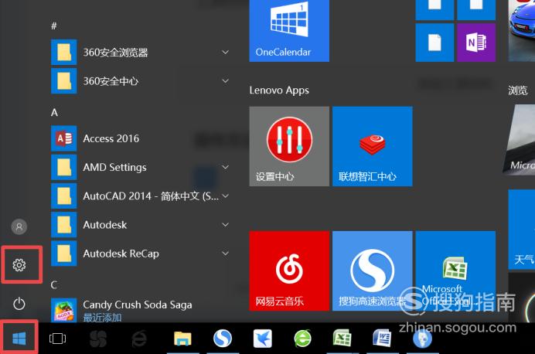
Task: Expand the 360安全浏览器 folder chevron
Action: click(225, 53)
